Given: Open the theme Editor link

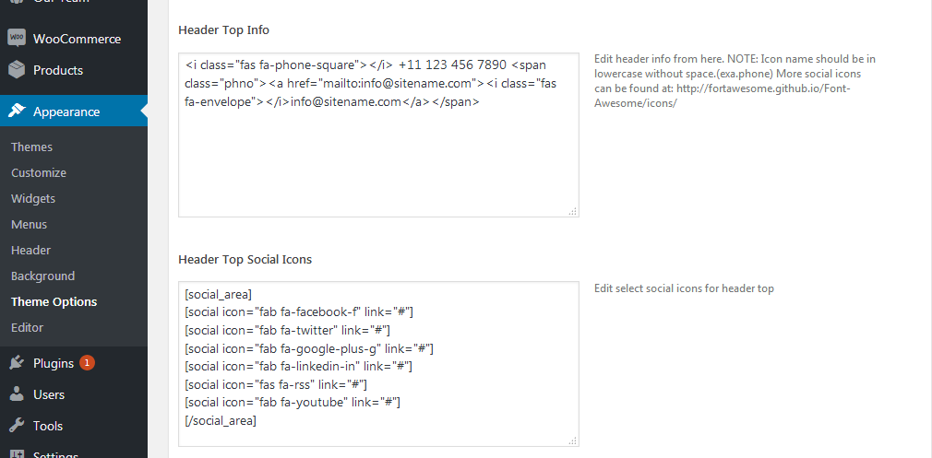Looking at the screenshot, I should coord(28,327).
